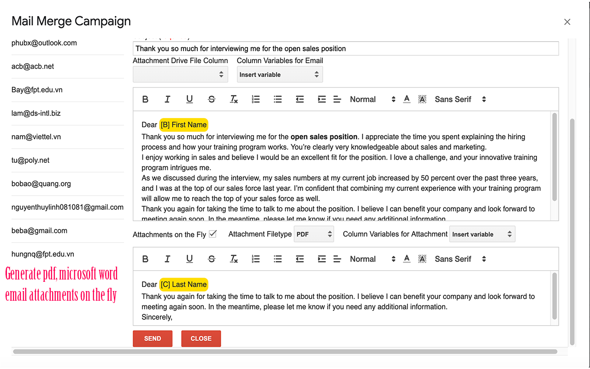590x369 pixels.
Task: Open the Insert variable dropdown for Email
Action: point(280,74)
